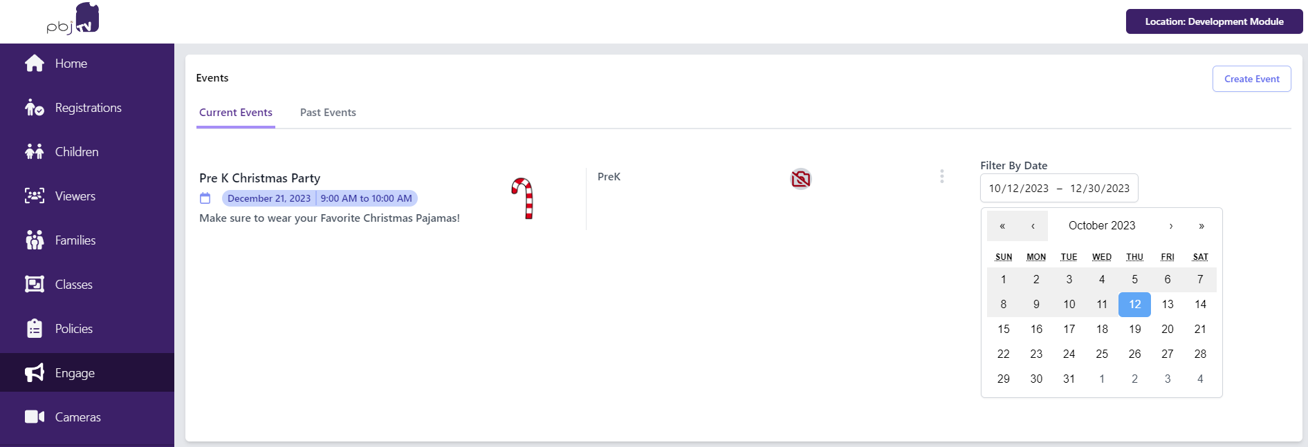Click the start date field 10/12/2023
The height and width of the screenshot is (447, 1308).
(1018, 189)
